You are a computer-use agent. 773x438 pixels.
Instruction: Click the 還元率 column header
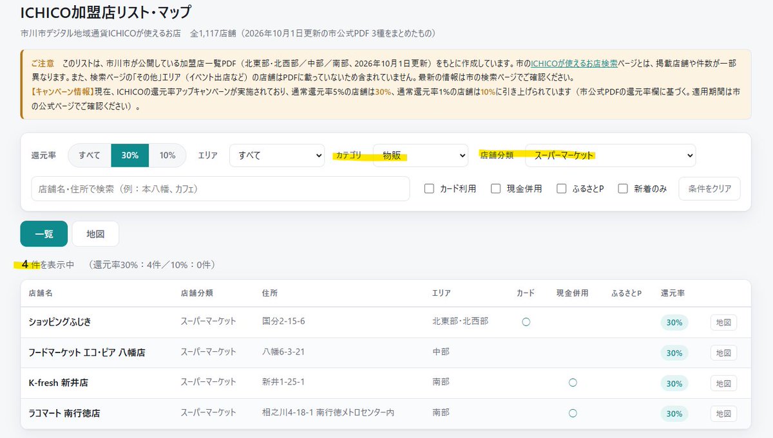click(673, 293)
